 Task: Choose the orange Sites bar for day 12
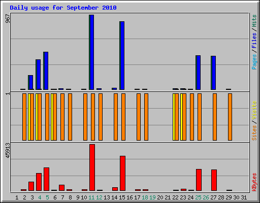click(x=101, y=117)
